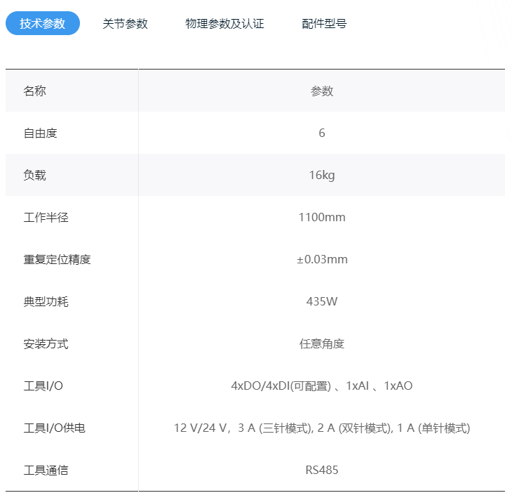Select the 重复定位精度 row label
This screenshot has height=500, width=512.
coord(57,259)
